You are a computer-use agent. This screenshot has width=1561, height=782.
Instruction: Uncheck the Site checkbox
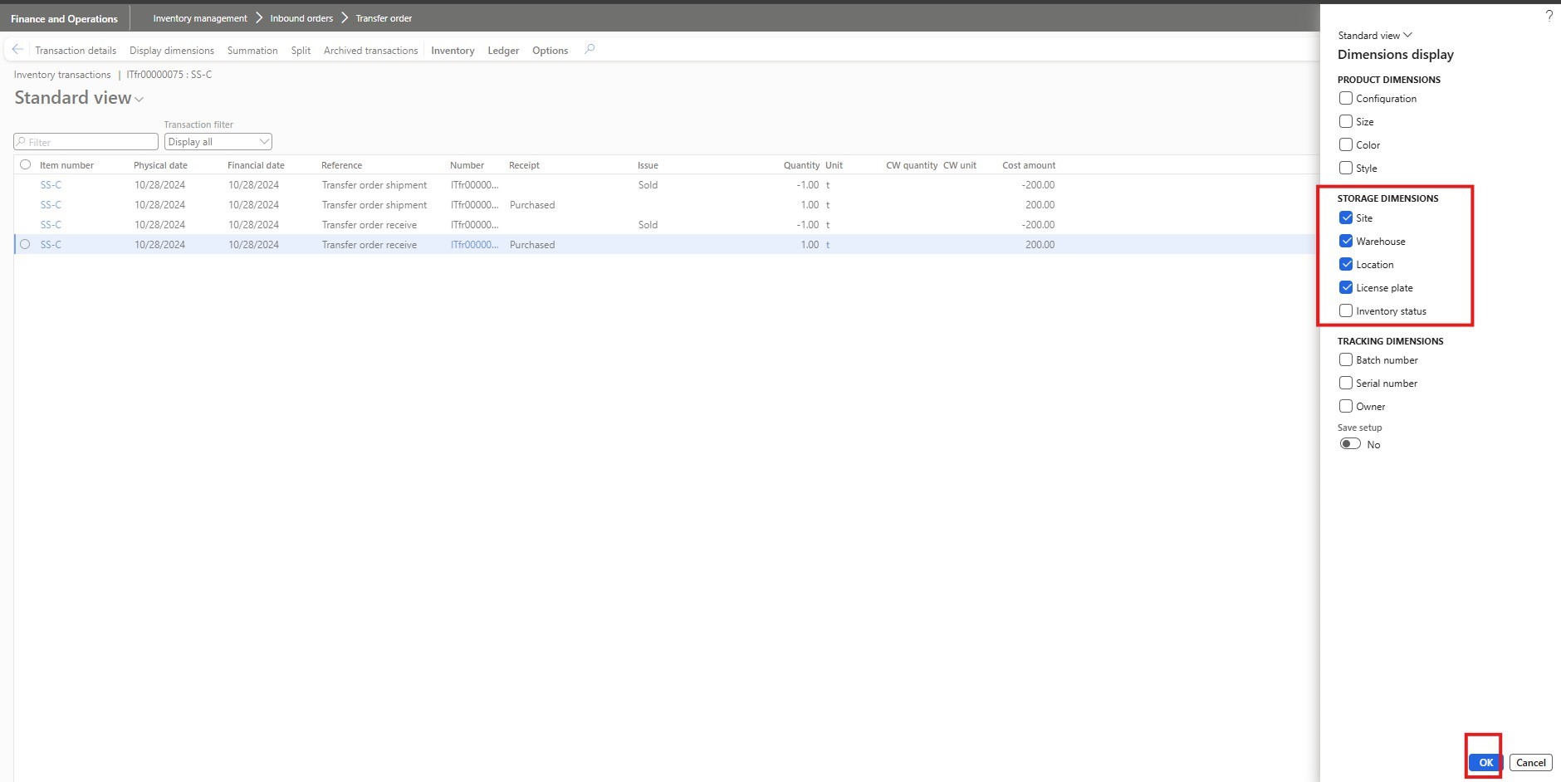point(1346,218)
